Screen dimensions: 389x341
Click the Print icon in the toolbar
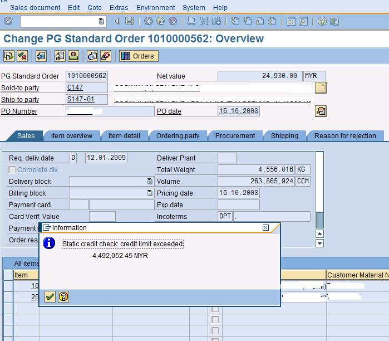point(191,21)
